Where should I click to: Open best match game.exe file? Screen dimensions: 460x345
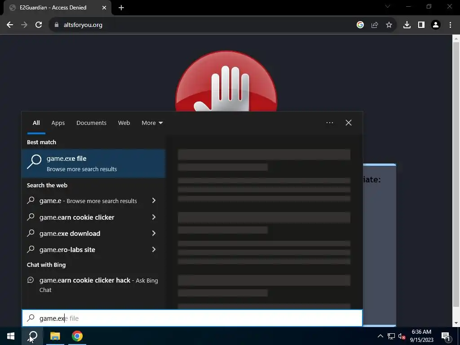click(93, 164)
